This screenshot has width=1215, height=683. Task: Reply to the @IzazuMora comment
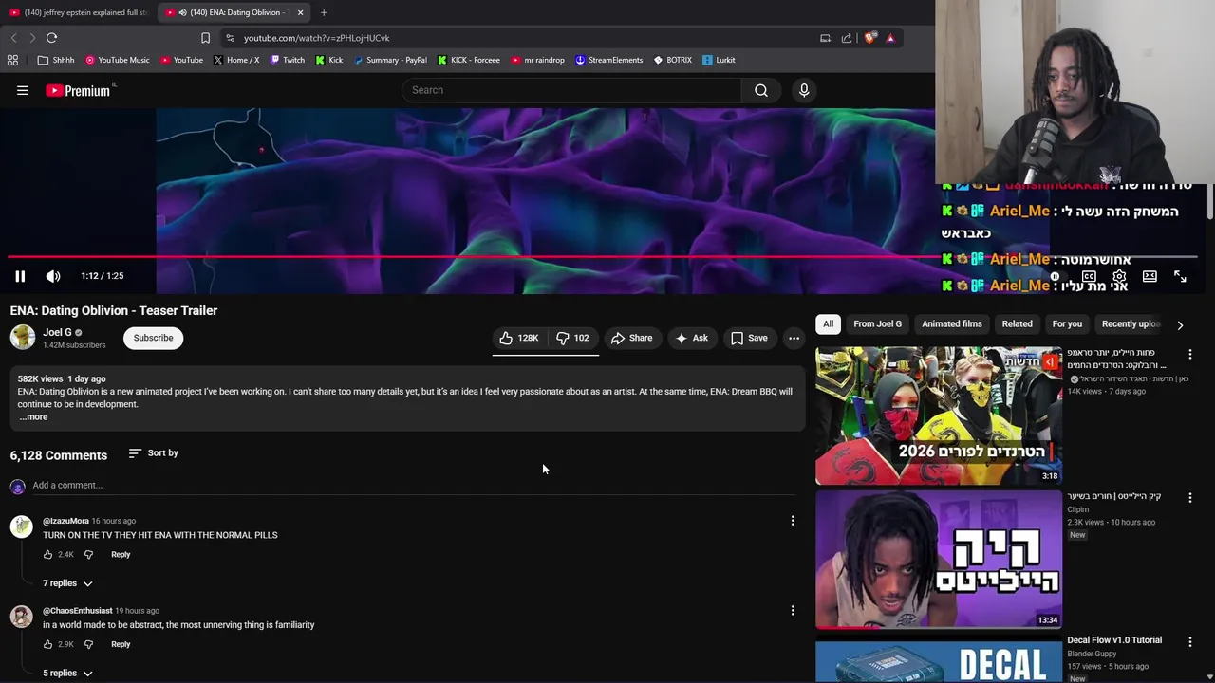click(121, 555)
